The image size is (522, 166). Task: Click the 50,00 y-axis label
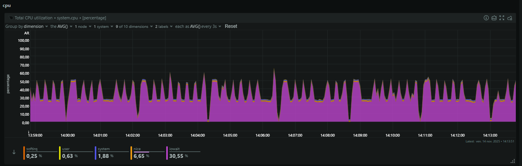coord(24,81)
